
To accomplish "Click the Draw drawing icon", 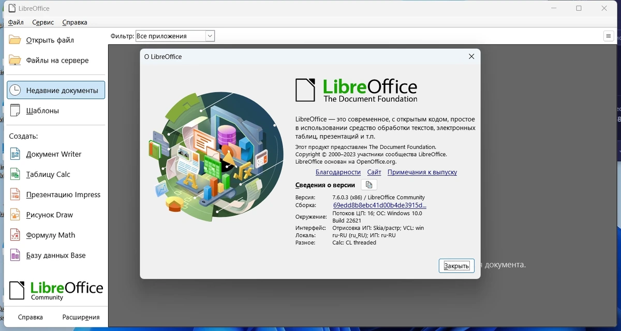I will (x=16, y=215).
